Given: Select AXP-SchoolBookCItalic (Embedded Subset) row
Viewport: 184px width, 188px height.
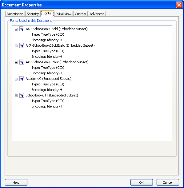Looking at the screenshot, I should (57, 62).
